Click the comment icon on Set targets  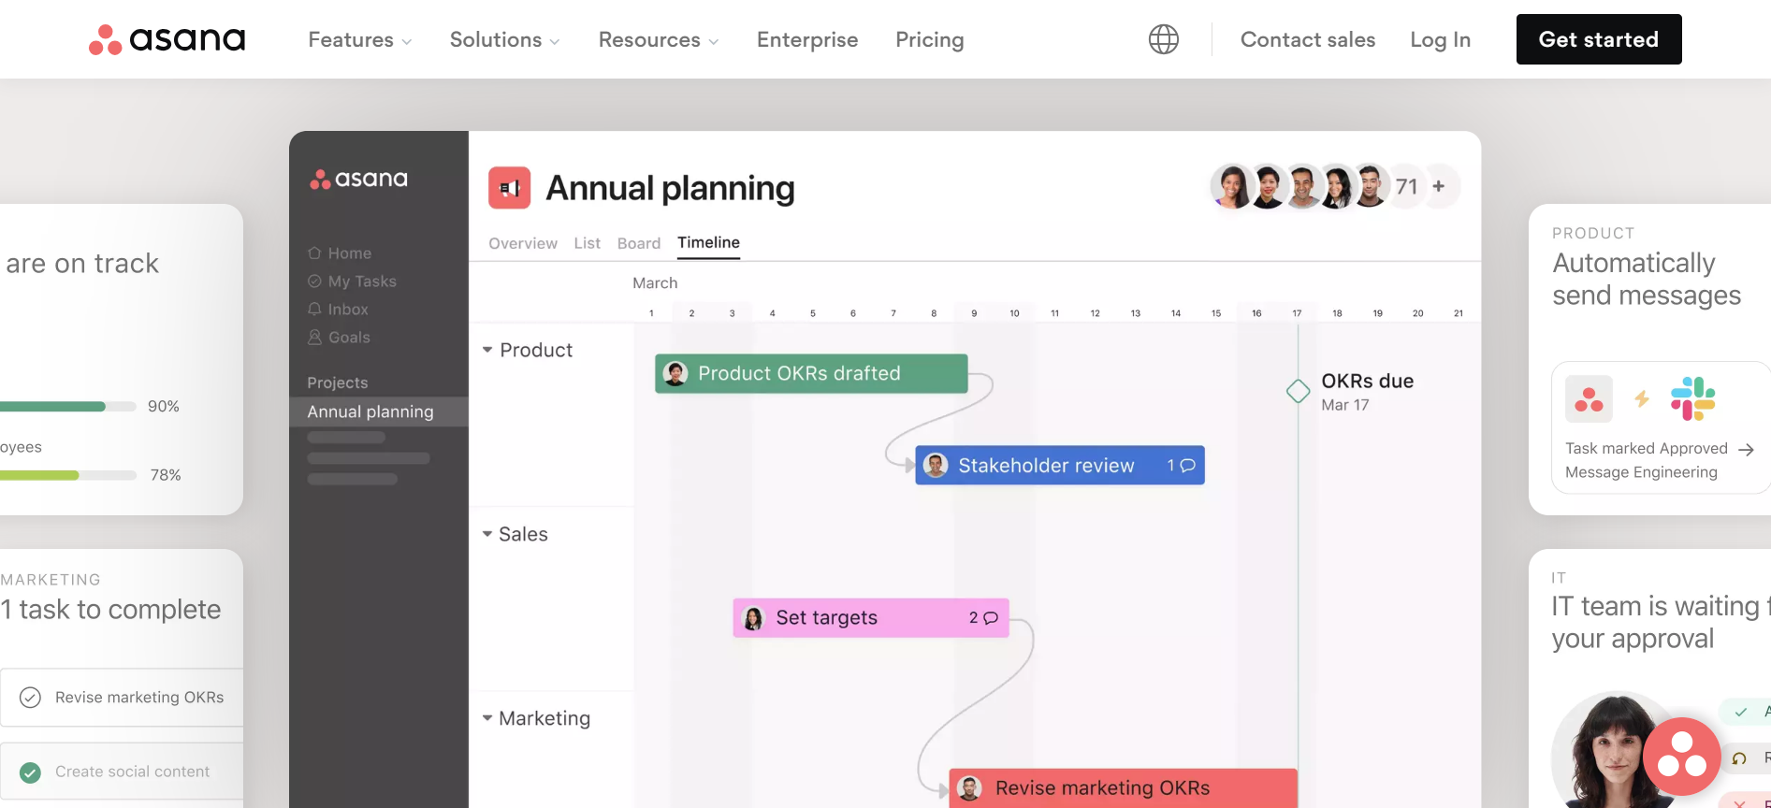click(991, 618)
